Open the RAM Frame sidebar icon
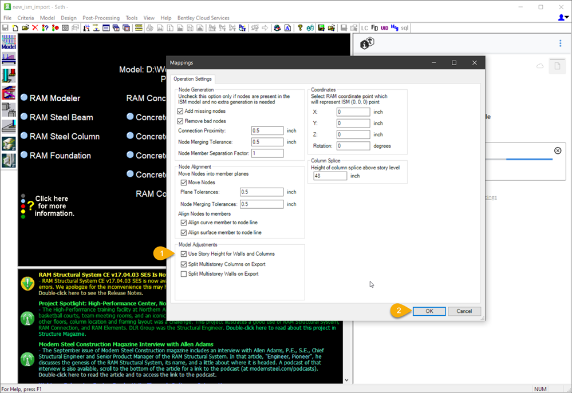 pos(9,93)
